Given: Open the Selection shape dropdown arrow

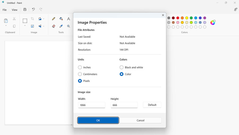Looking at the screenshot, I should click(25, 26).
